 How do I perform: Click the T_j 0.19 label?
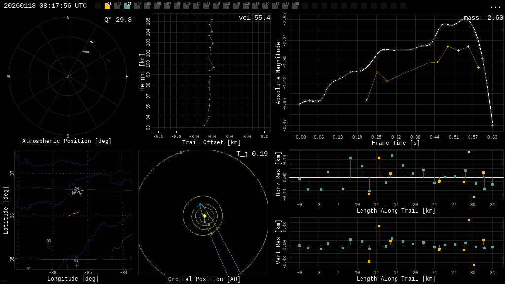[252, 154]
